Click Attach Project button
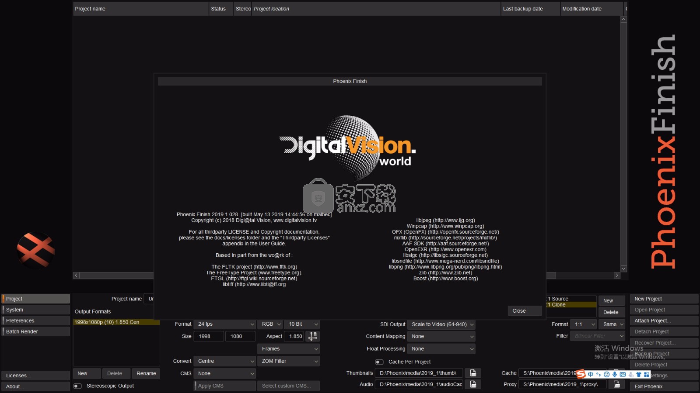700x393 pixels. (x=664, y=321)
